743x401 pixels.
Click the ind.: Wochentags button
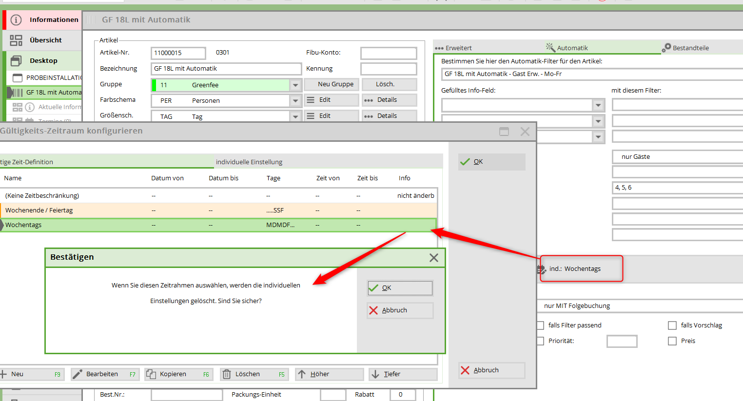pos(581,269)
